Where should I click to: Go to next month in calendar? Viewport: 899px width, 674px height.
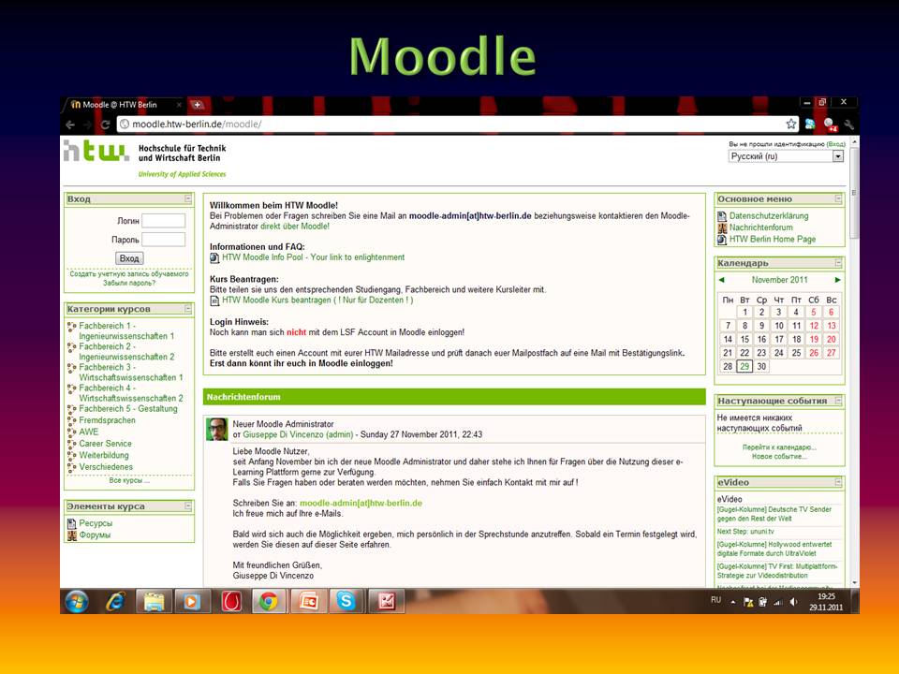pyautogui.click(x=837, y=280)
